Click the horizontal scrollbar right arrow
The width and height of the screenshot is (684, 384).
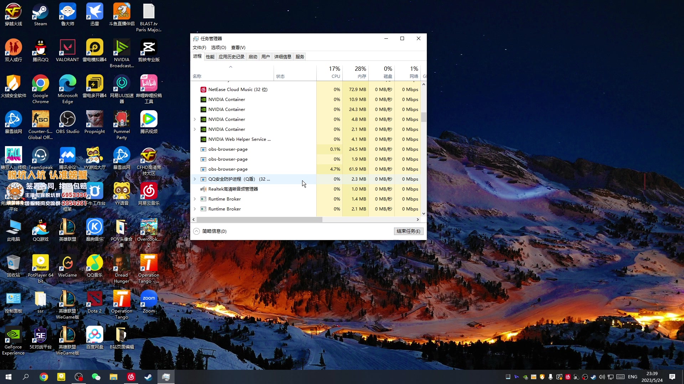coord(418,220)
